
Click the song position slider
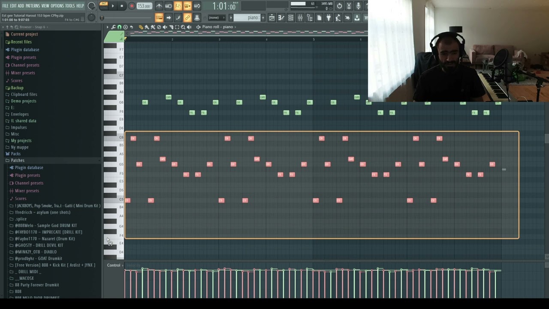(x=126, y=18)
